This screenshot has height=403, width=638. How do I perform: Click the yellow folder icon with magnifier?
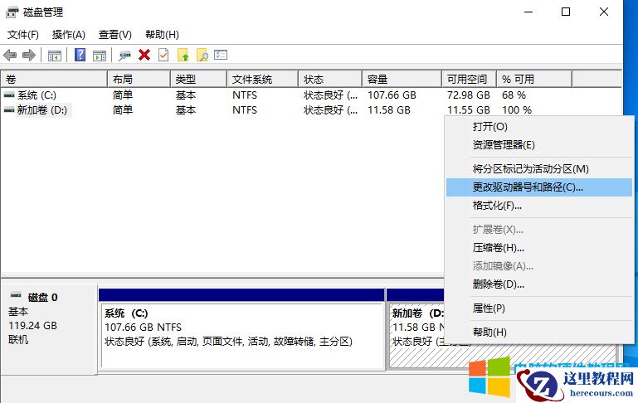[202, 55]
